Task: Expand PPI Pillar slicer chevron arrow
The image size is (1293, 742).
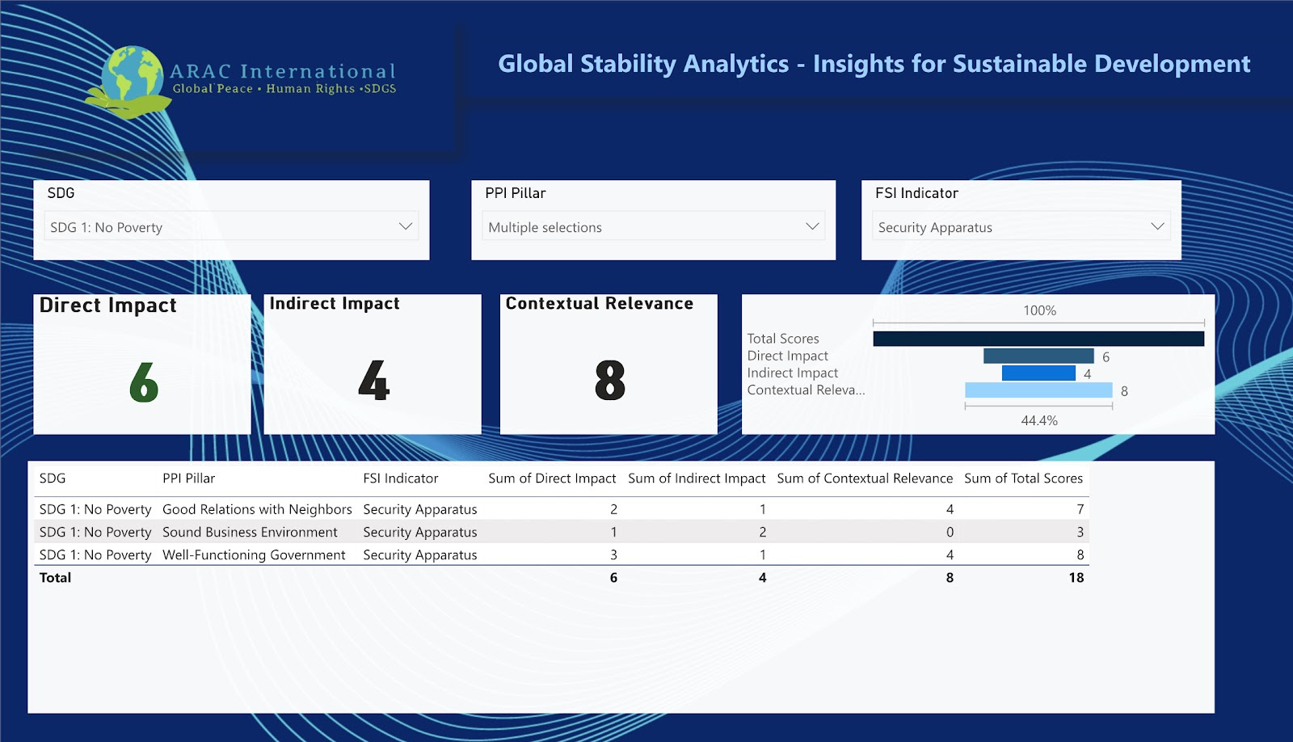Action: click(812, 227)
